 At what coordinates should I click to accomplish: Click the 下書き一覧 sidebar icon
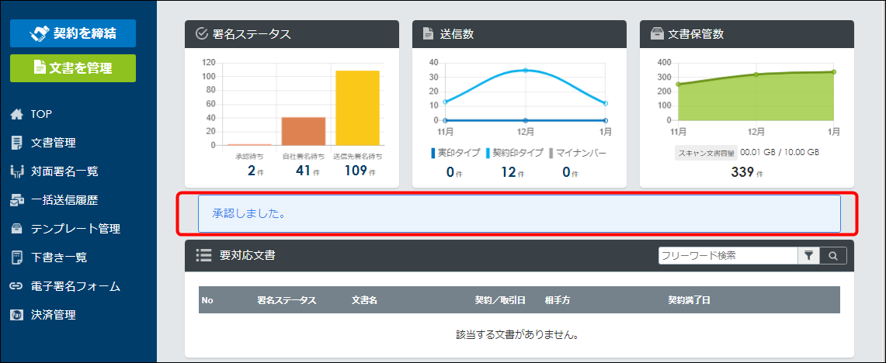[x=17, y=258]
